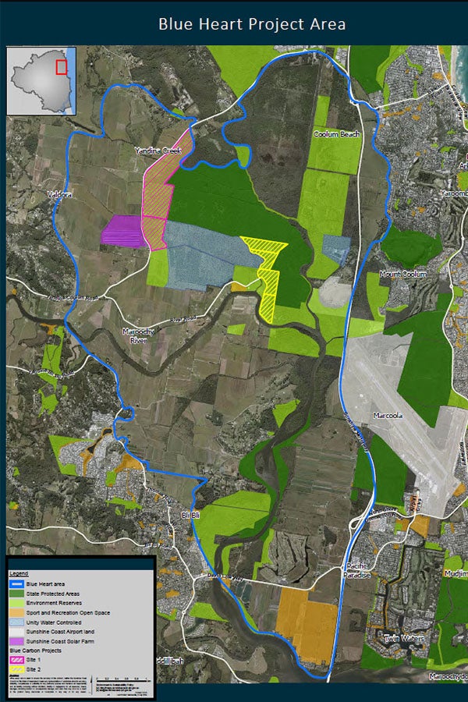The height and width of the screenshot is (702, 468).
Task: Click the 'Yandina Creek' map label
Action: coord(158,151)
